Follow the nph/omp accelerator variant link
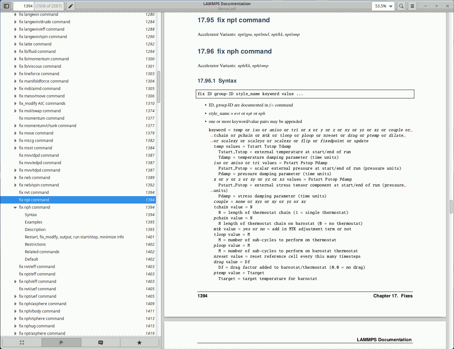 coord(260,66)
